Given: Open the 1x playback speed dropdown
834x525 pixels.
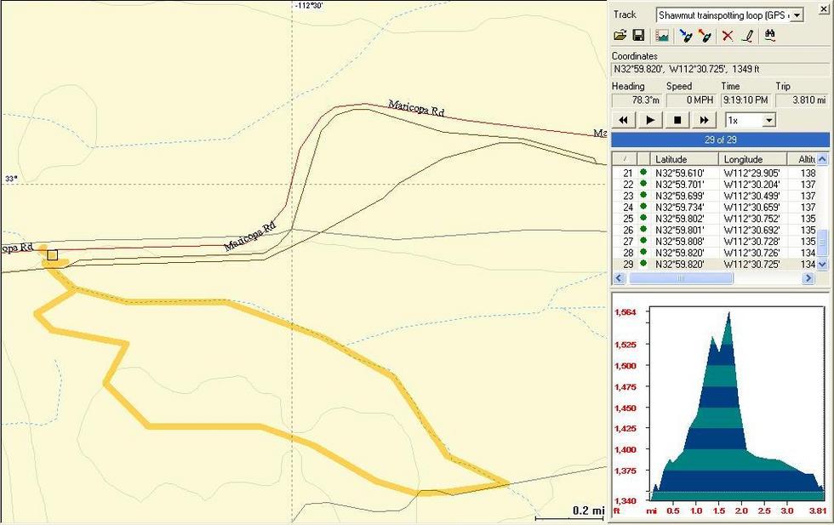Looking at the screenshot, I should point(769,120).
